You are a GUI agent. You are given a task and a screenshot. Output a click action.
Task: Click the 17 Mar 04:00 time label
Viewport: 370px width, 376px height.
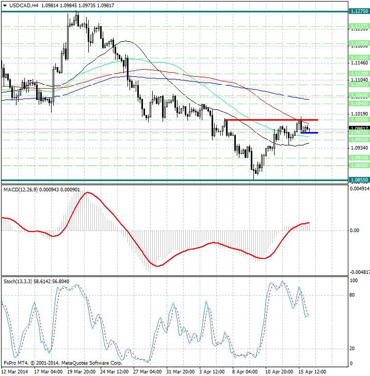(x=49, y=372)
